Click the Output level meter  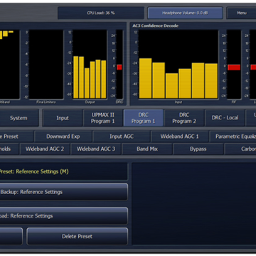click(90, 64)
